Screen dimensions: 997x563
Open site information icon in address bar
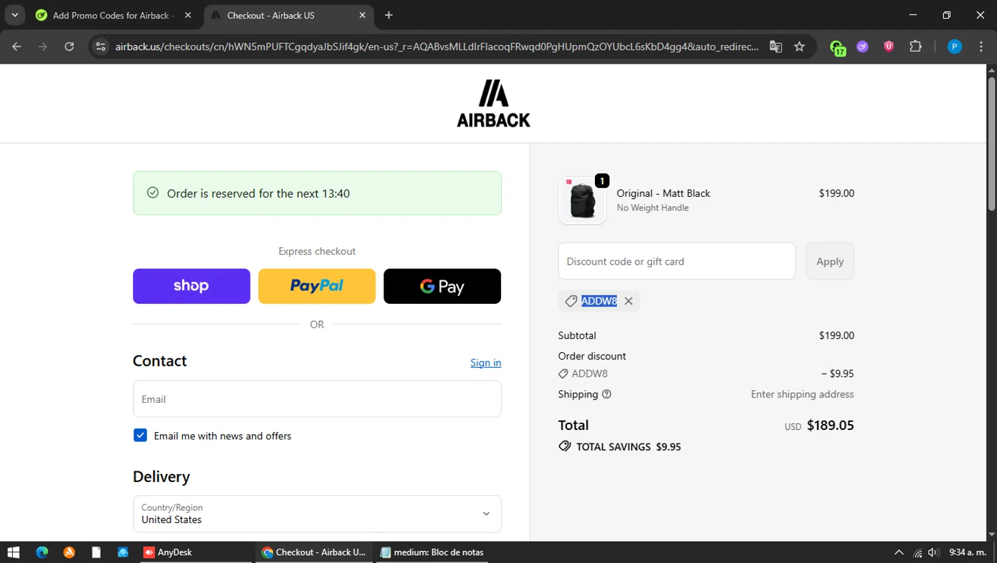point(100,47)
